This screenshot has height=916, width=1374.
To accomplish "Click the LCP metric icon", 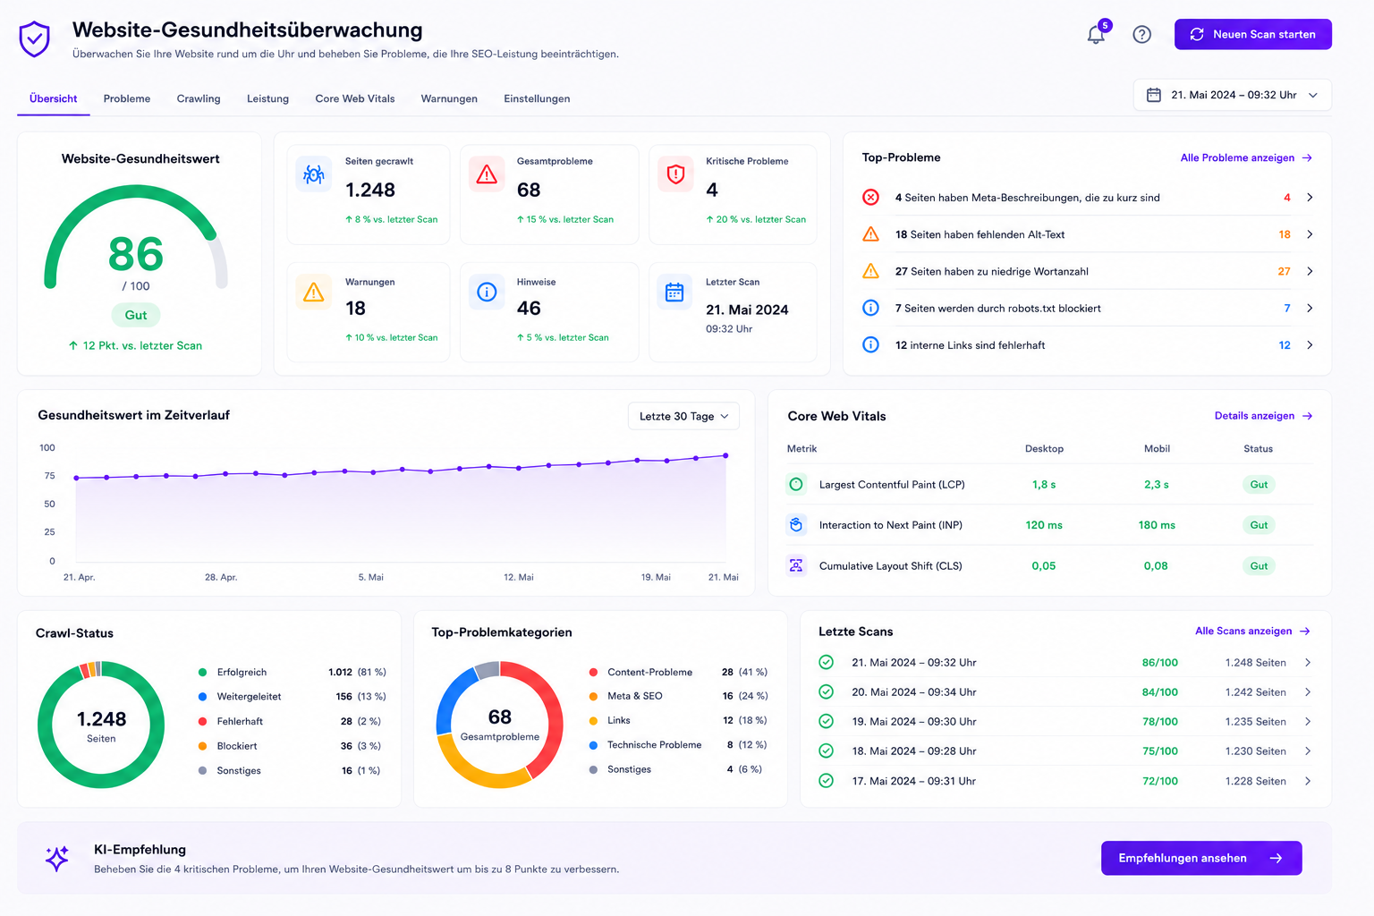I will (x=796, y=484).
